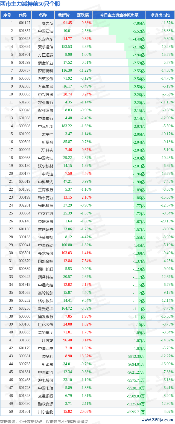Select the 名称 column header

click(x=43, y=15)
